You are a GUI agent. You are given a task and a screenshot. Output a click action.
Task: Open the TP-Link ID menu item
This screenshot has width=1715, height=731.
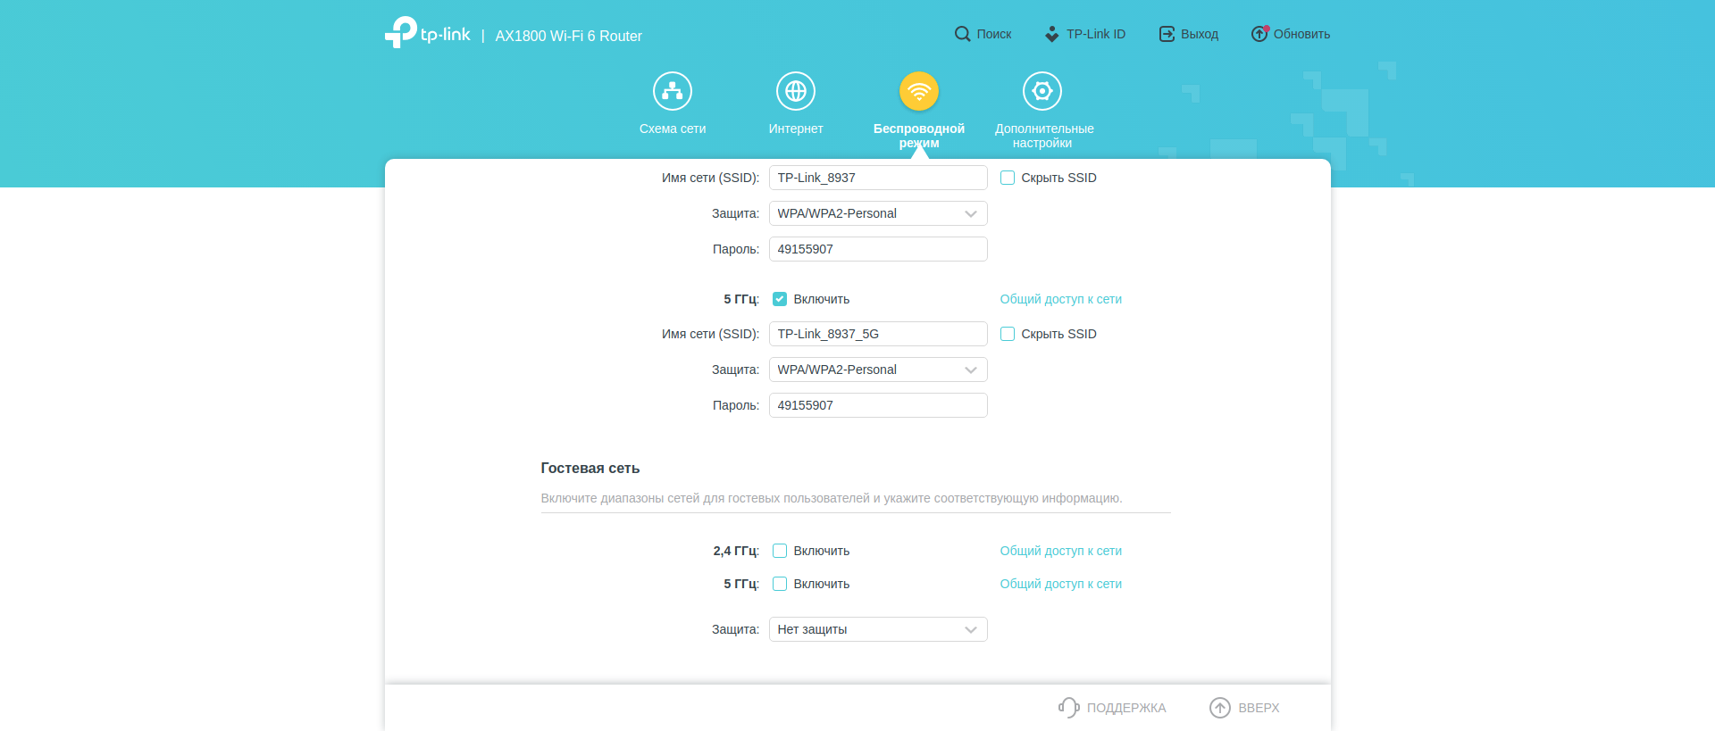point(1085,34)
